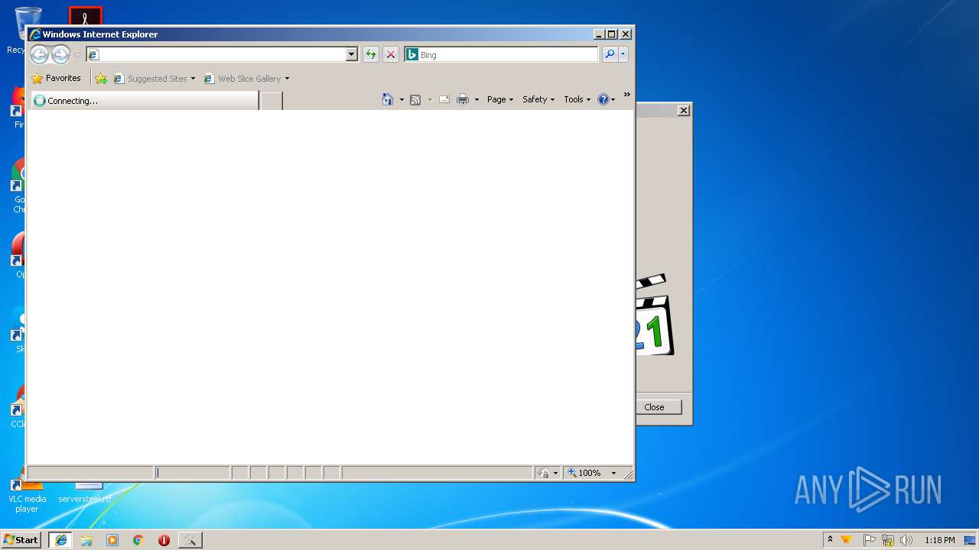Select the Connecting... browser tab
The width and height of the screenshot is (979, 550).
point(145,100)
